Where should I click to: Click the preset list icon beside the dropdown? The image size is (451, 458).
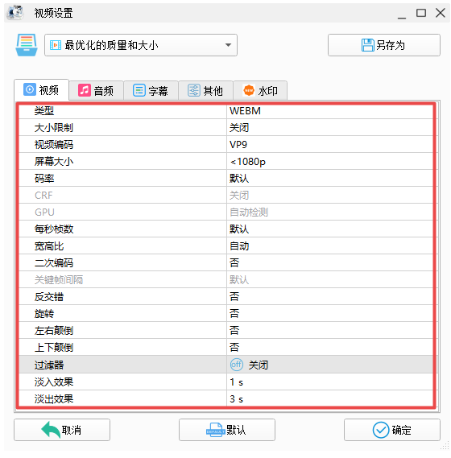tap(27, 45)
